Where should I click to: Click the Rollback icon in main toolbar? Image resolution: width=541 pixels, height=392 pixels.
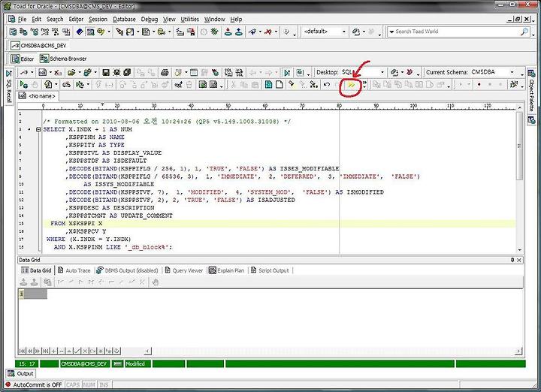click(239, 32)
